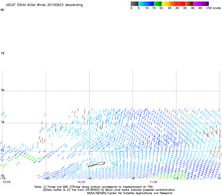Click the longitude label '0' at bottom right

pyautogui.click(x=220, y=178)
